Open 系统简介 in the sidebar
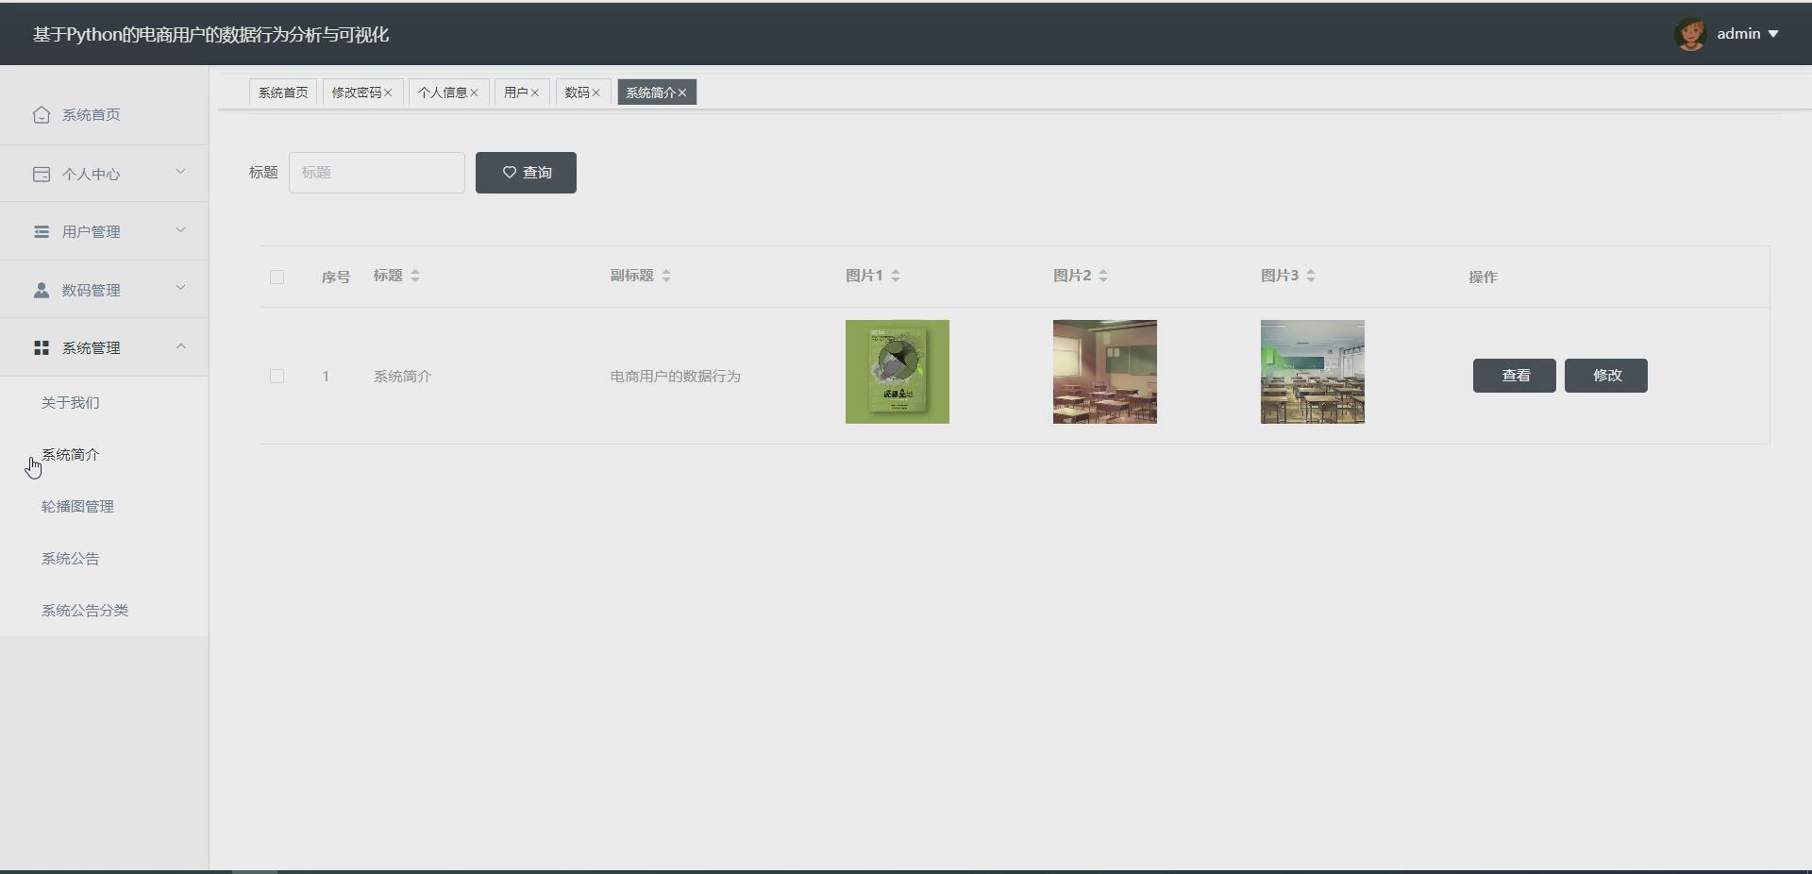 pos(71,455)
